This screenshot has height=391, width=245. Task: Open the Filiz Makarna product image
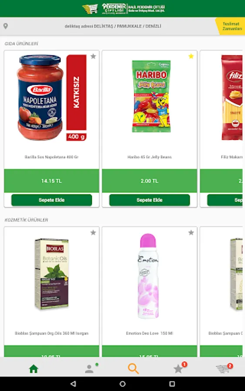(x=232, y=98)
